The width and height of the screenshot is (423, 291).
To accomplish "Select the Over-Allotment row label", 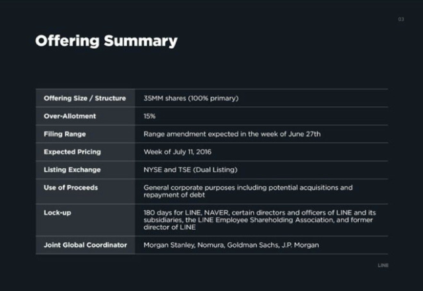I will (x=70, y=116).
